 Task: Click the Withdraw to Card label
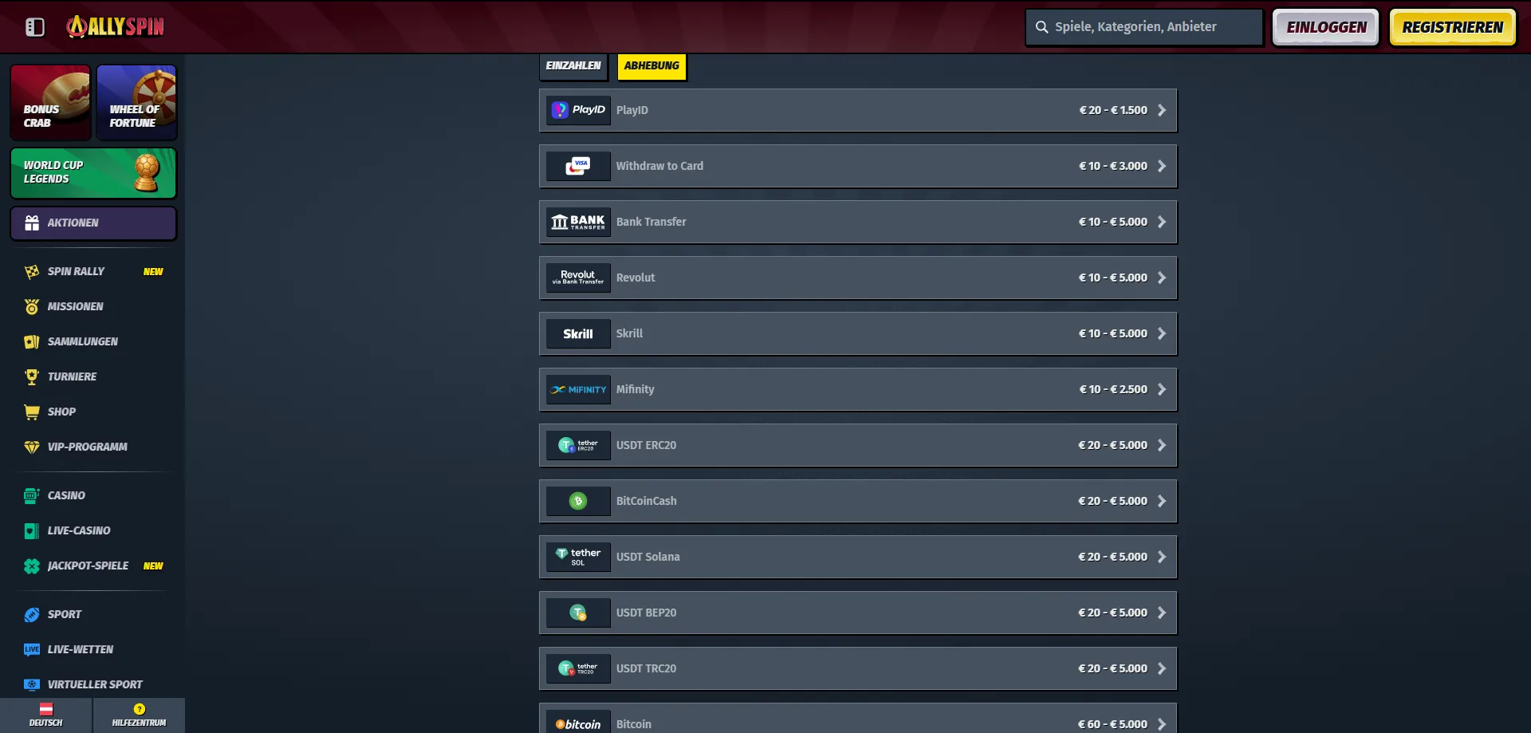click(659, 166)
